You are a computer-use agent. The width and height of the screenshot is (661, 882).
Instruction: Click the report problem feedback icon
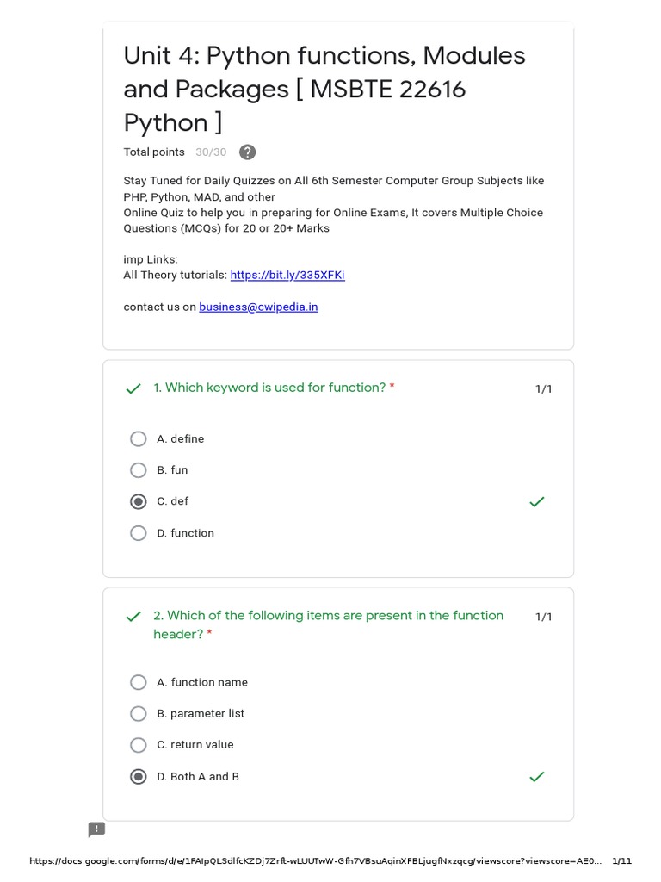pyautogui.click(x=96, y=829)
